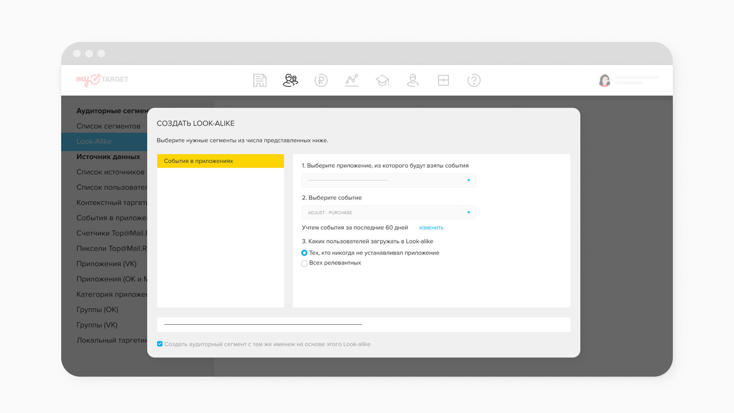Open the application selection dropdown arrow

point(469,180)
